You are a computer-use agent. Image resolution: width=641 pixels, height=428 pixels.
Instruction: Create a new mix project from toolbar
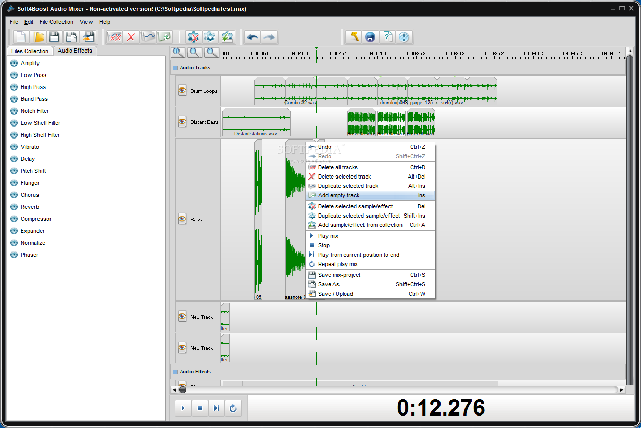click(x=21, y=37)
